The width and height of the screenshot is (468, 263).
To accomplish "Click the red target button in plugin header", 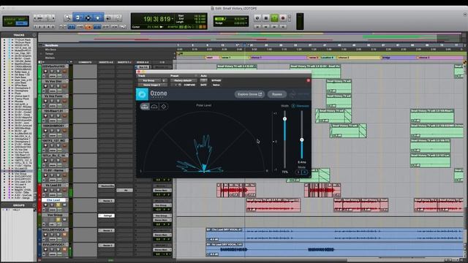I will pos(309,80).
